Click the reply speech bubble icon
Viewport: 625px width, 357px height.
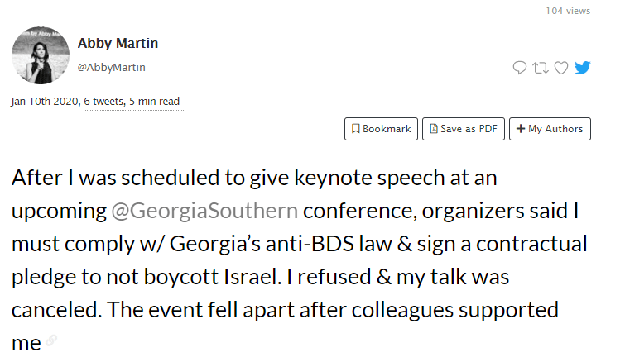coord(519,68)
